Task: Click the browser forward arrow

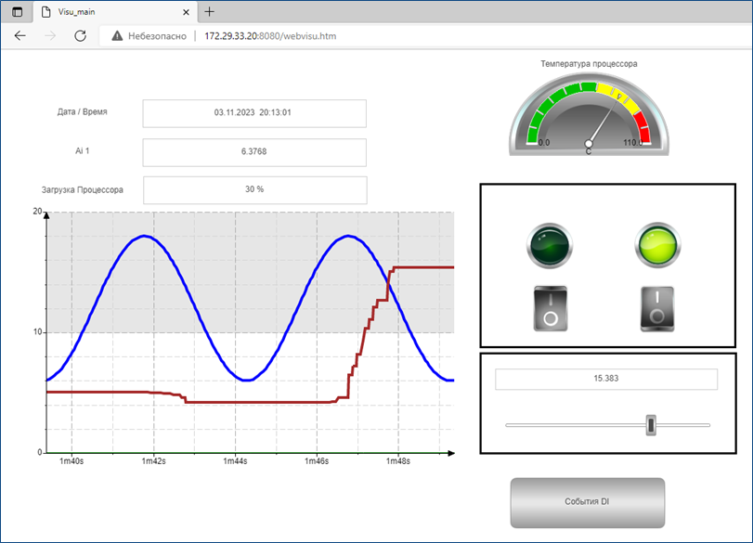Action: (50, 35)
